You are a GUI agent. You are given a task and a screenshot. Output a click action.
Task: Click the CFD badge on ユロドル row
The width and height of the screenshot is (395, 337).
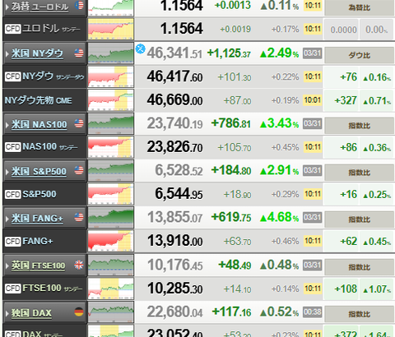[x=13, y=29]
